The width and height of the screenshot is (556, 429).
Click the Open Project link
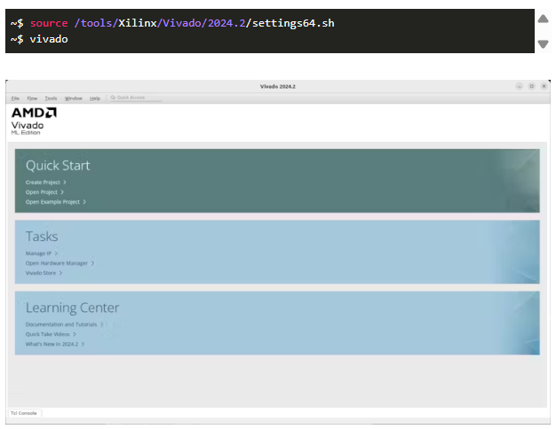[x=42, y=191]
